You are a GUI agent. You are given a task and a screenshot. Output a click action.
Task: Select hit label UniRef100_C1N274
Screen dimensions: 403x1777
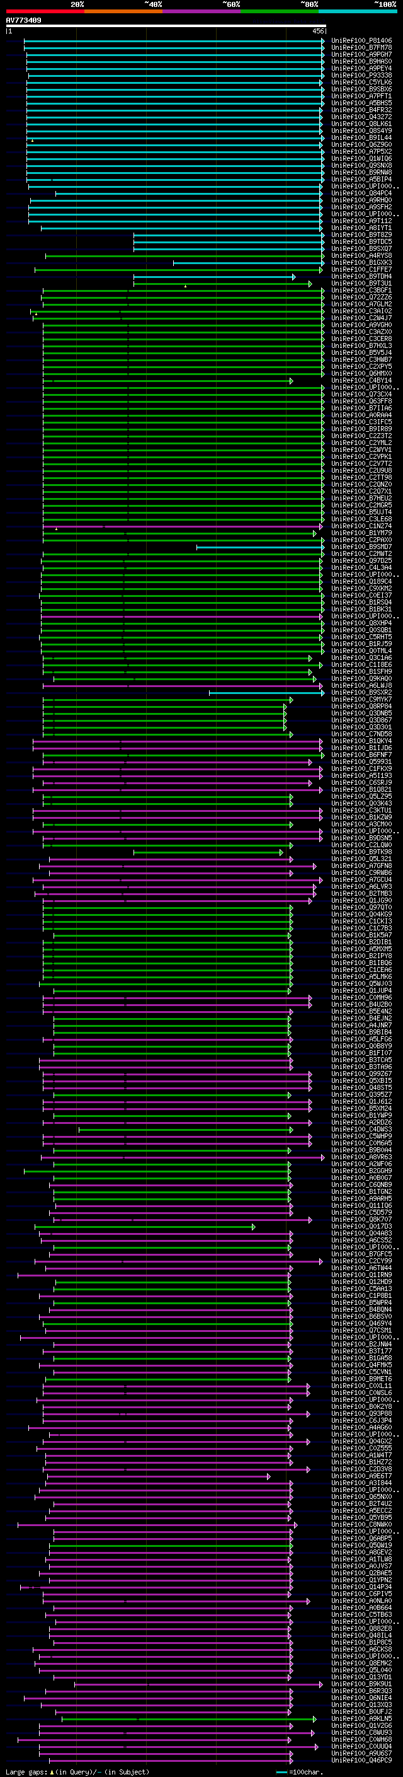coord(361,526)
